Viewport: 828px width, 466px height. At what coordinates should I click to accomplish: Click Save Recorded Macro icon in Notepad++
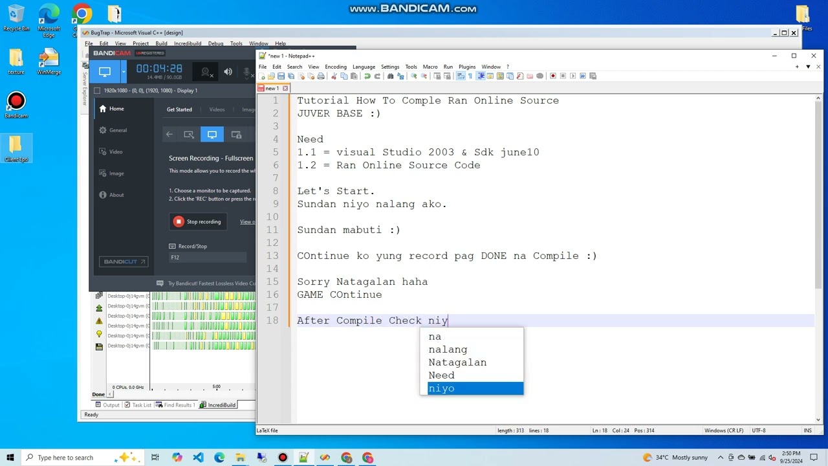pyautogui.click(x=593, y=76)
